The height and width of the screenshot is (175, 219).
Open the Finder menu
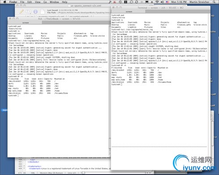[13, 2]
